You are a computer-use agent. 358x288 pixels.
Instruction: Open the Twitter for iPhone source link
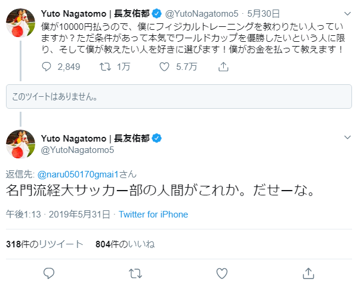(153, 215)
